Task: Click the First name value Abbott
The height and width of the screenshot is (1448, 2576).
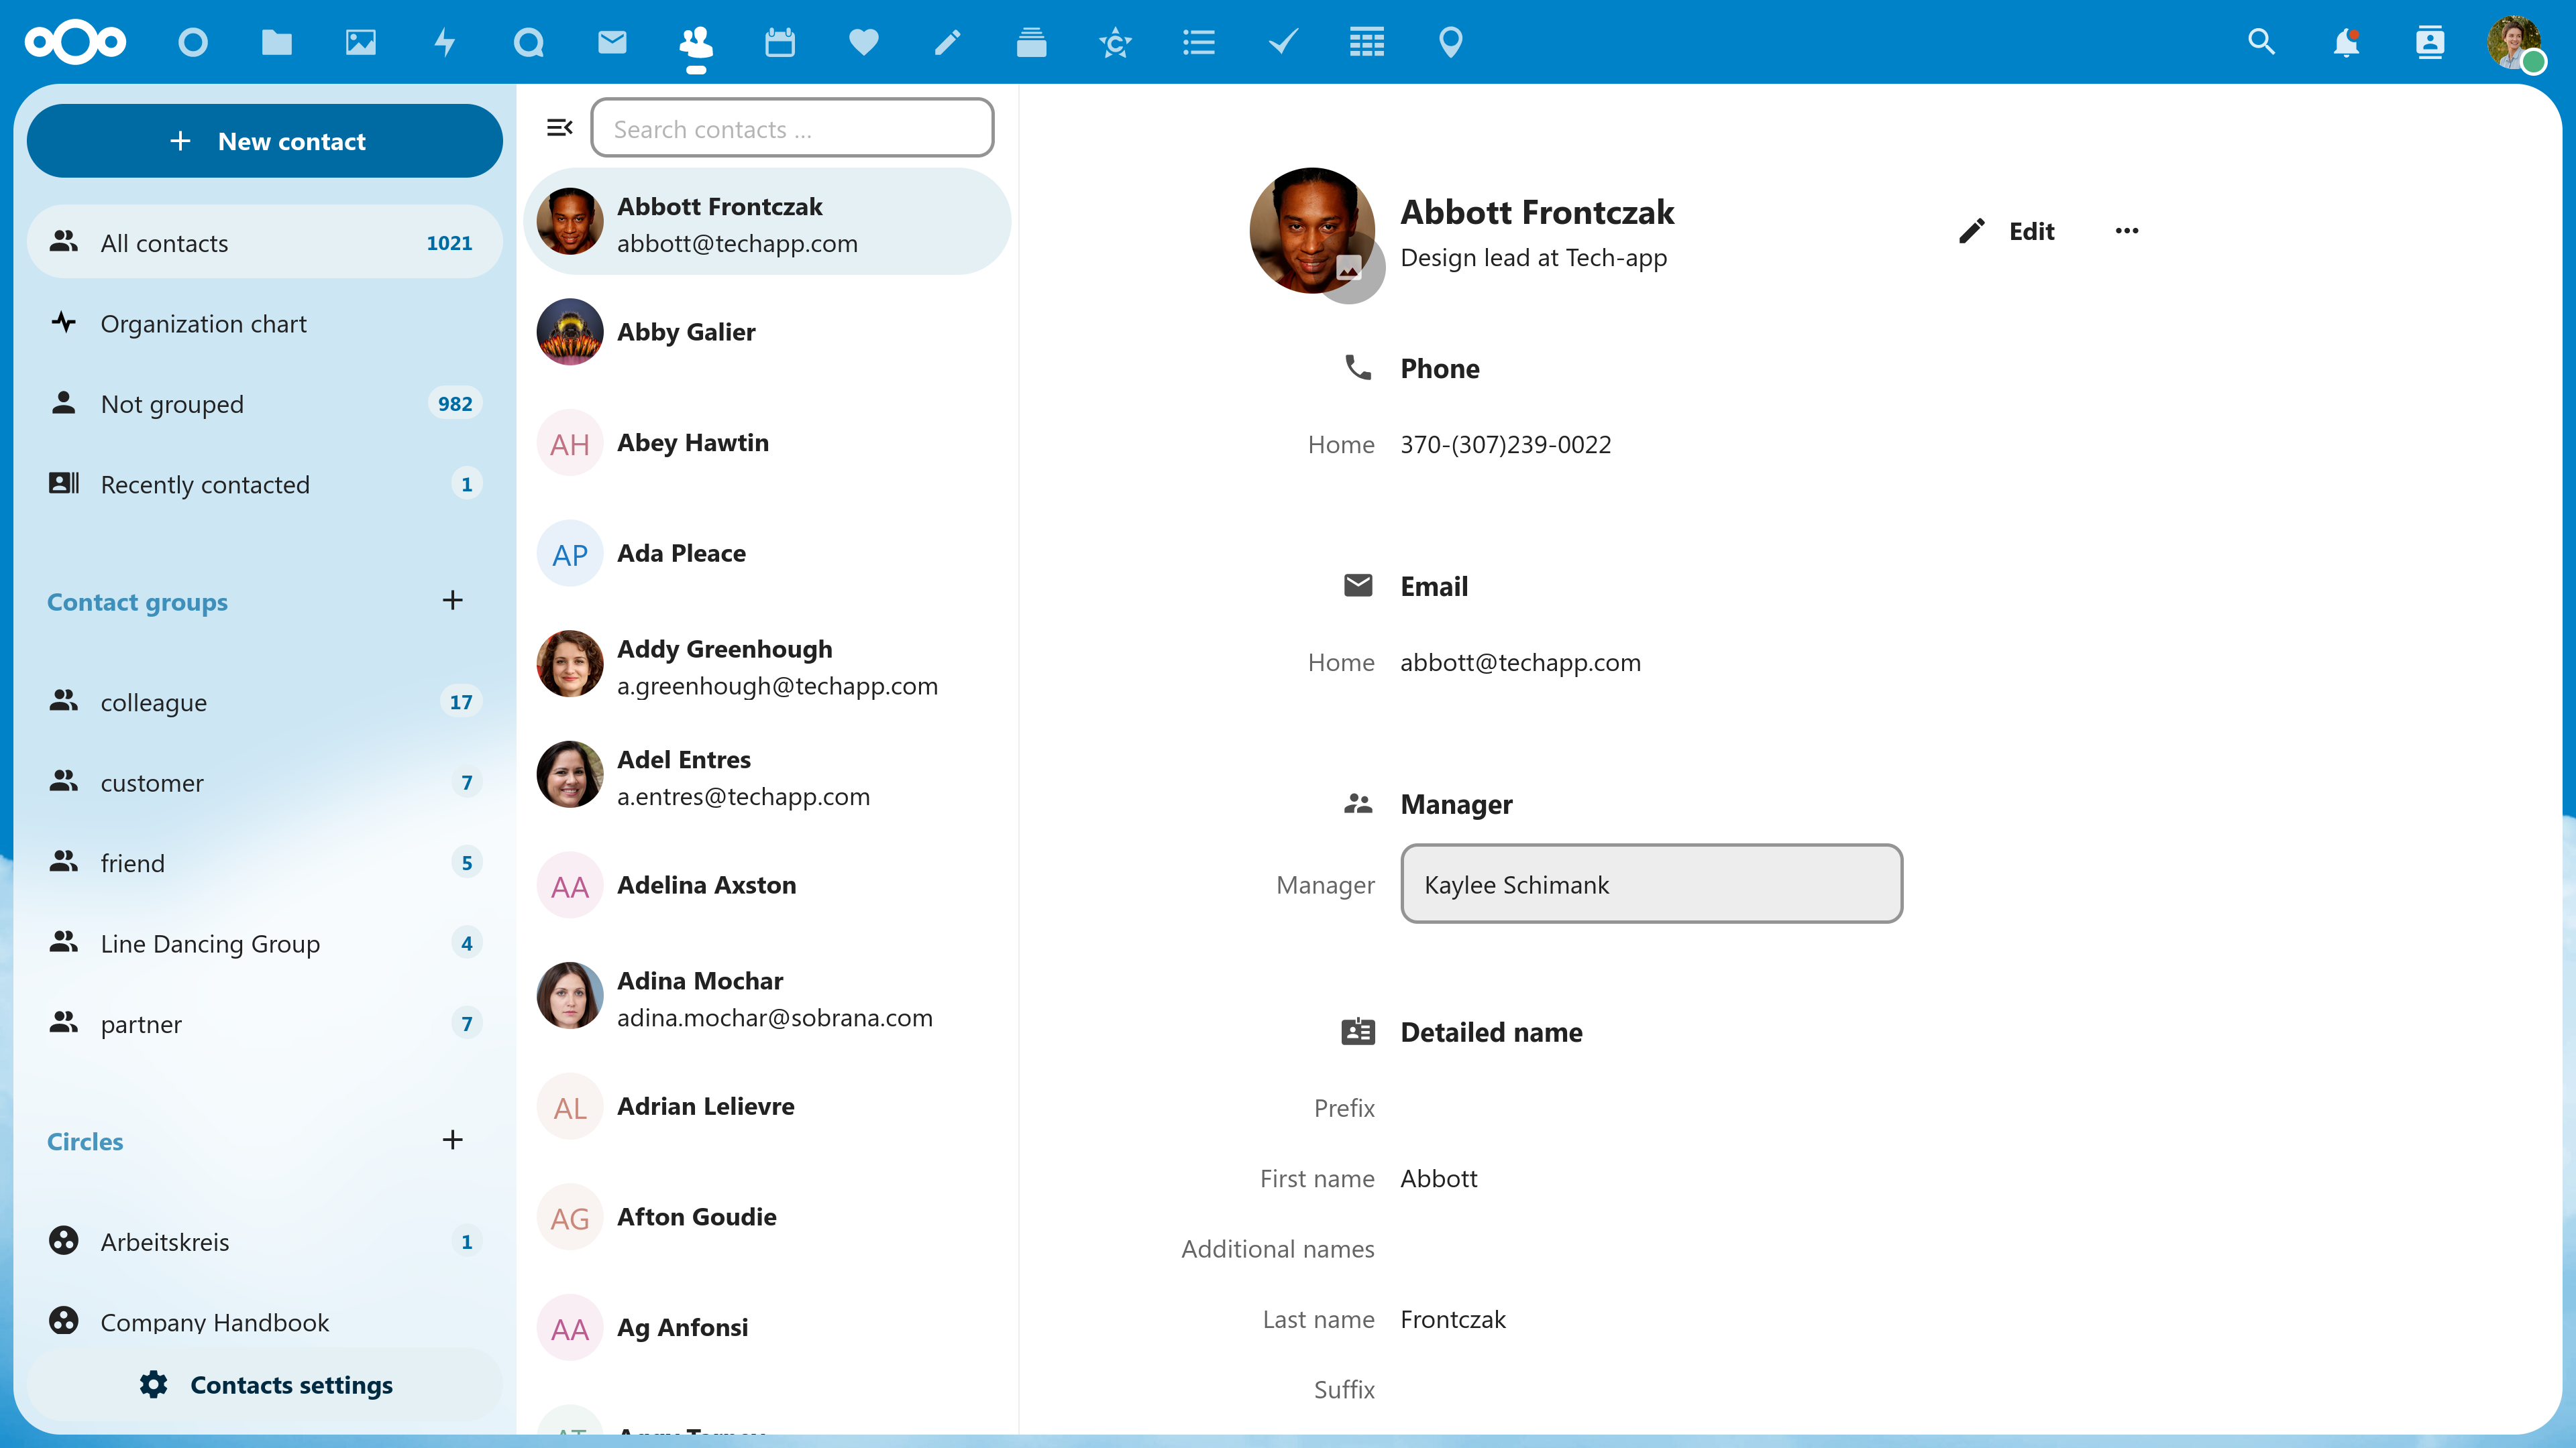Action: pyautogui.click(x=1438, y=1179)
